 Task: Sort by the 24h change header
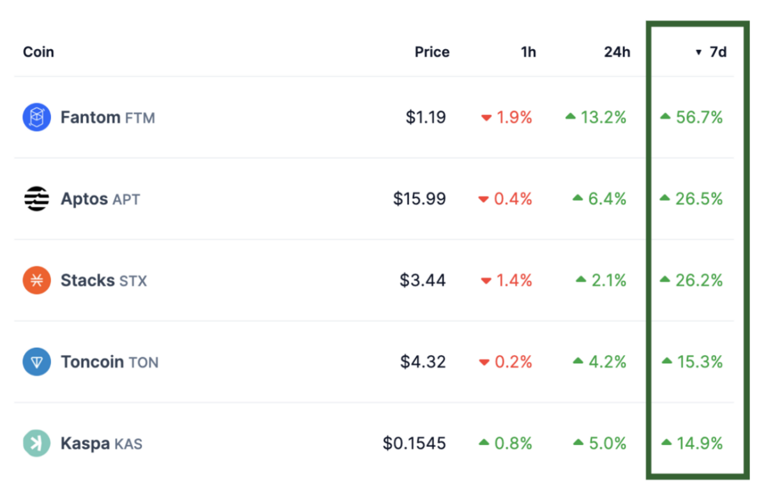[617, 52]
